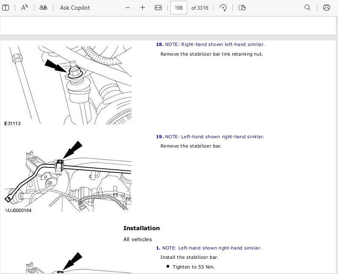
Task: Click the Installation section heading
Action: [142, 228]
